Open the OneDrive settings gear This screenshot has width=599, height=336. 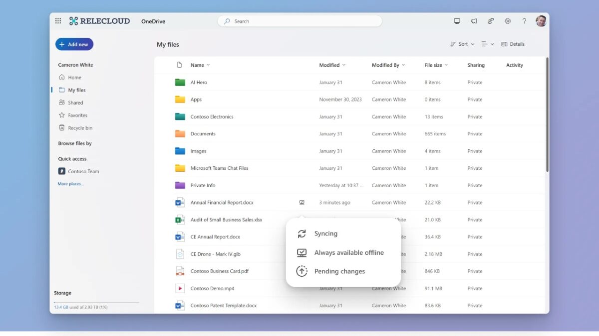pyautogui.click(x=508, y=20)
